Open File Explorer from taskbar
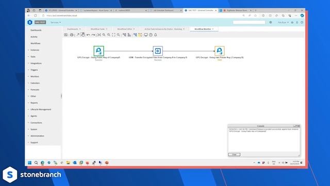The height and width of the screenshot is (186, 330). (x=68, y=163)
